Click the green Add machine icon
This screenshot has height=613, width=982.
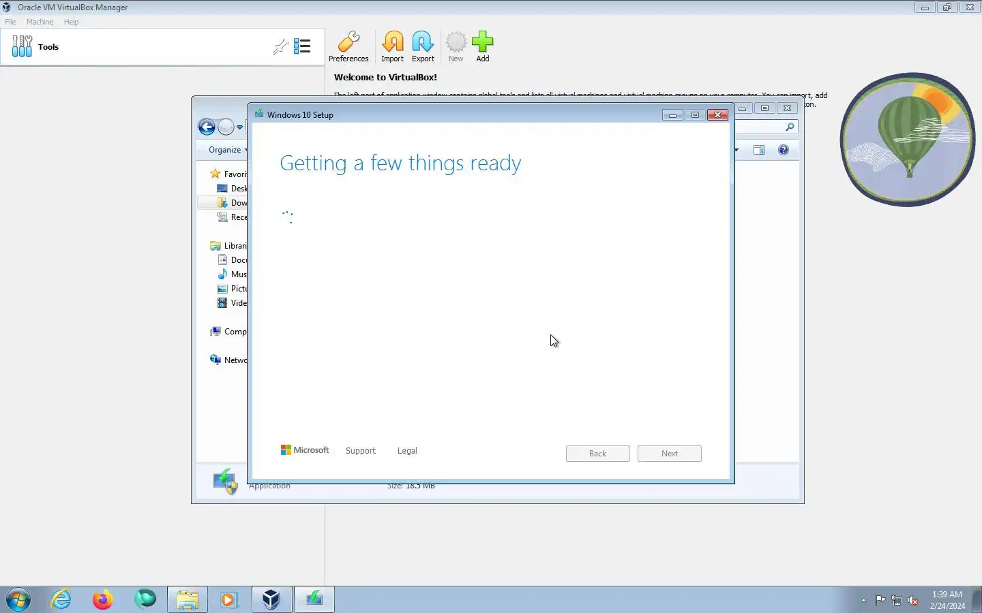pyautogui.click(x=482, y=47)
